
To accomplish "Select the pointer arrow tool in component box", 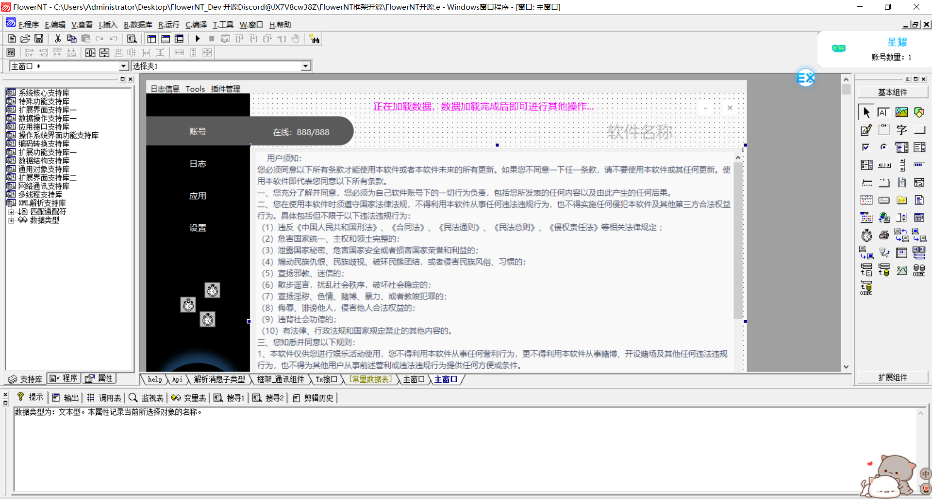I will (866, 112).
